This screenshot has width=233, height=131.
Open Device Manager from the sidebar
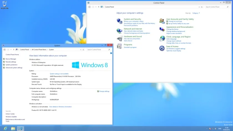[x=11, y=59]
